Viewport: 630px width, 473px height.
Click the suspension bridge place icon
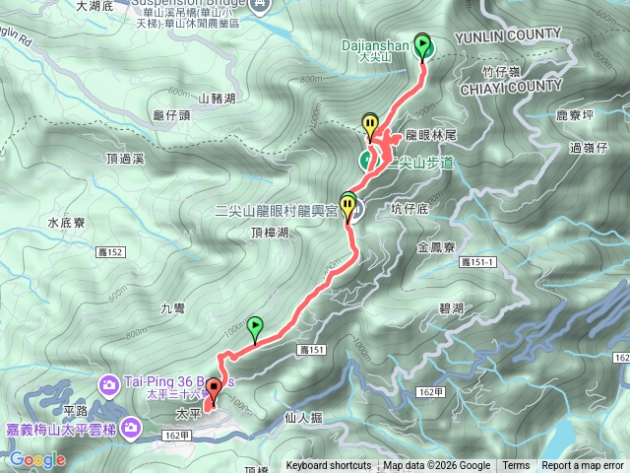point(260,6)
